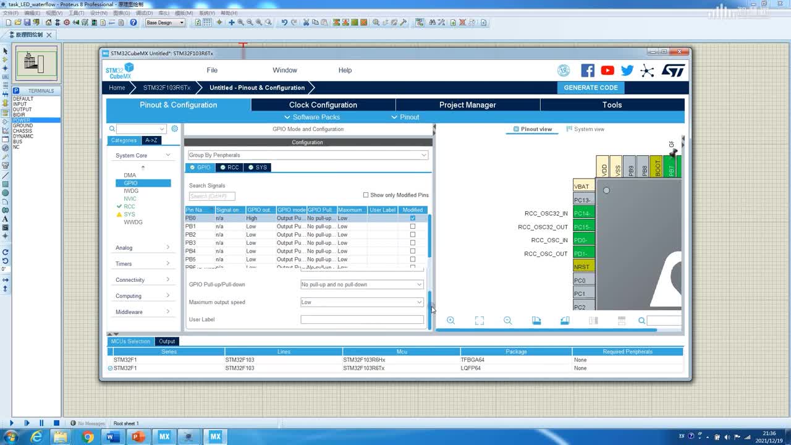This screenshot has width=791, height=445.
Task: Switch to the A->Z category tab
Action: pyautogui.click(x=151, y=140)
